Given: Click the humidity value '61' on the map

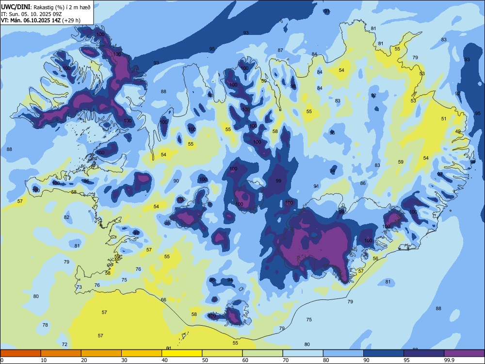Looking at the screenshot, I should tap(169, 348).
